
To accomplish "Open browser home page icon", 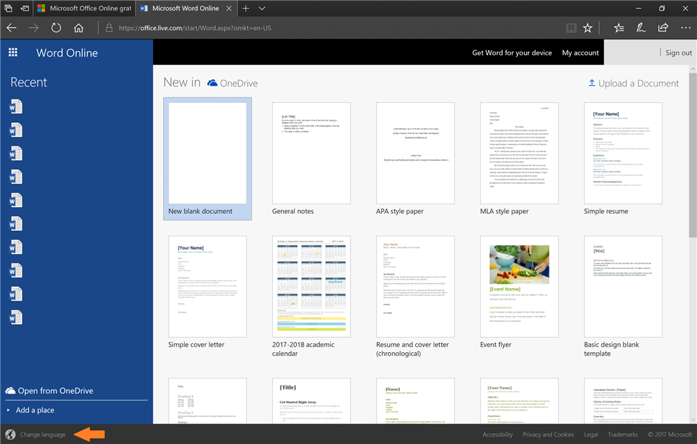I will 79,28.
